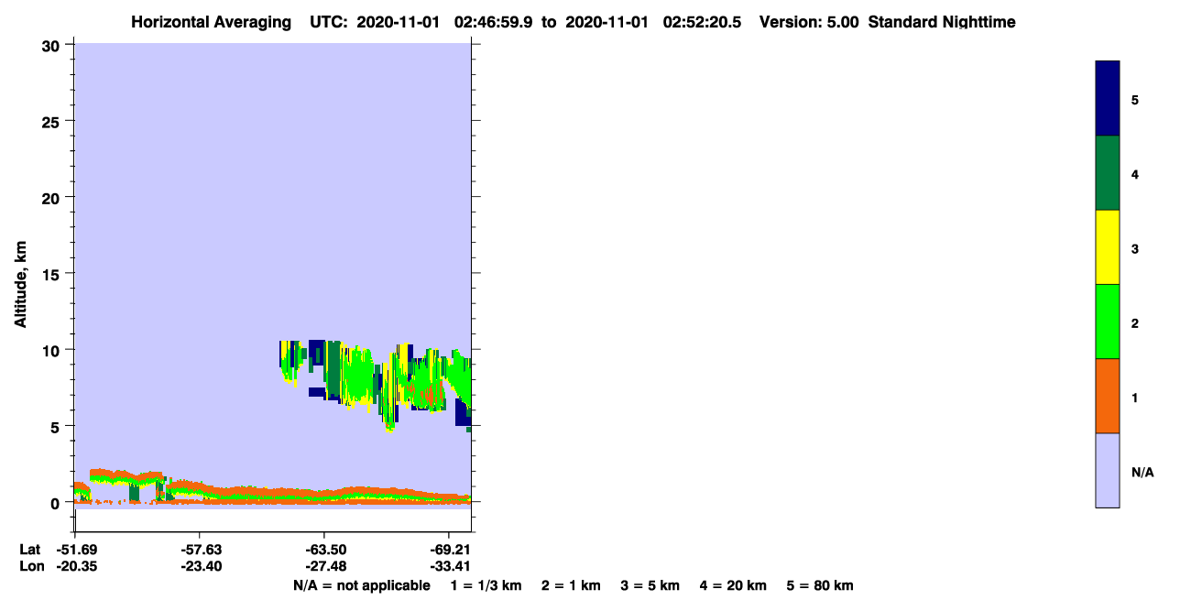Click the y-axis tick label 20
Viewport: 1191px width, 611px height.
click(53, 197)
